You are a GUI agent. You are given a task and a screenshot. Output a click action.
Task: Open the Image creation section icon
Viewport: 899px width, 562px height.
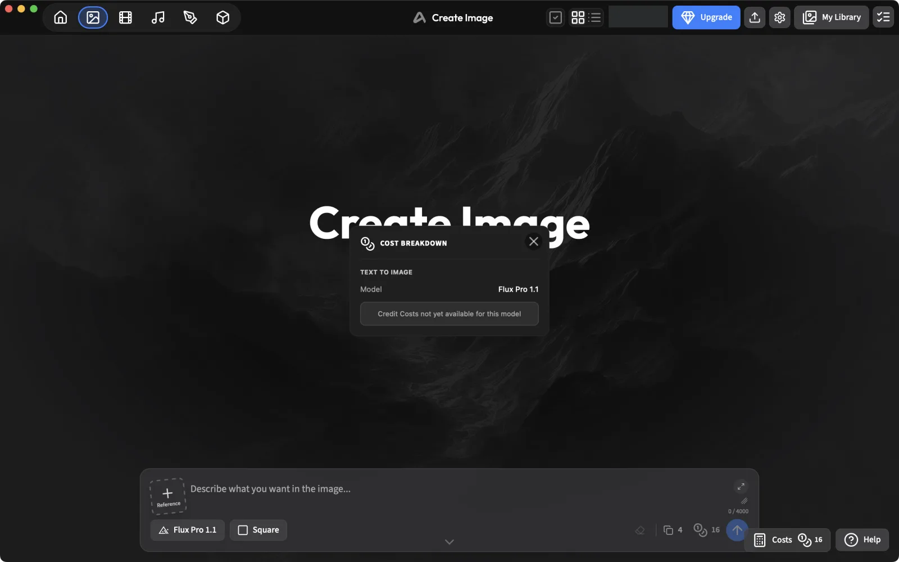coord(93,17)
